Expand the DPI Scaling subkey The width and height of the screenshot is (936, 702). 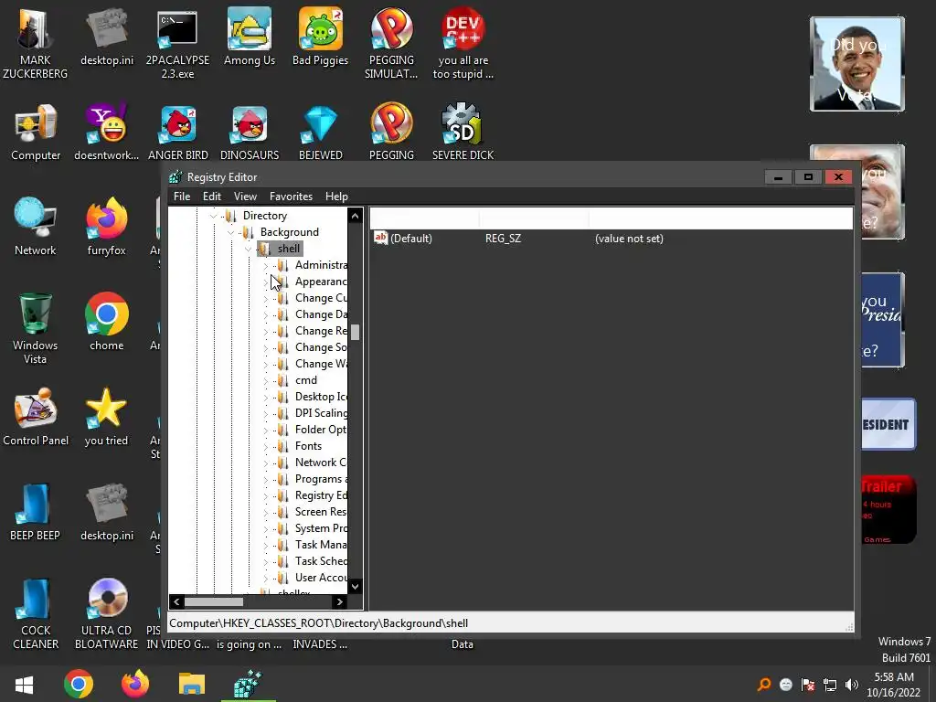pyautogui.click(x=266, y=414)
